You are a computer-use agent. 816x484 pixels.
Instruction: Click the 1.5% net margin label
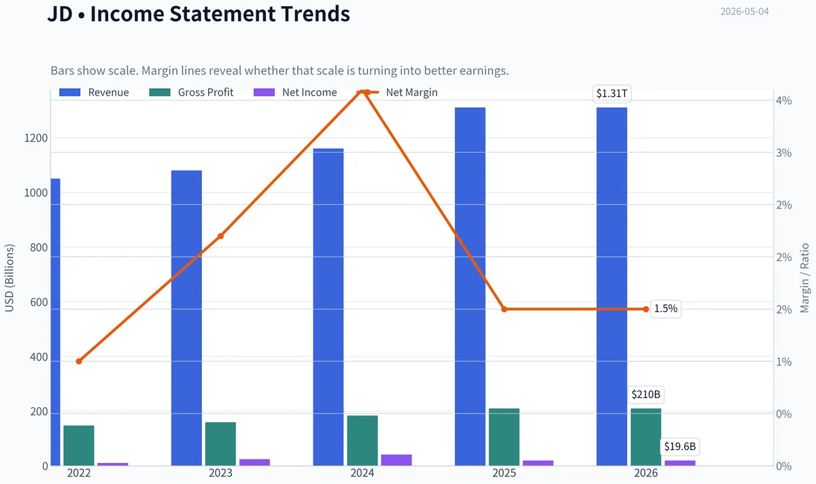point(666,309)
